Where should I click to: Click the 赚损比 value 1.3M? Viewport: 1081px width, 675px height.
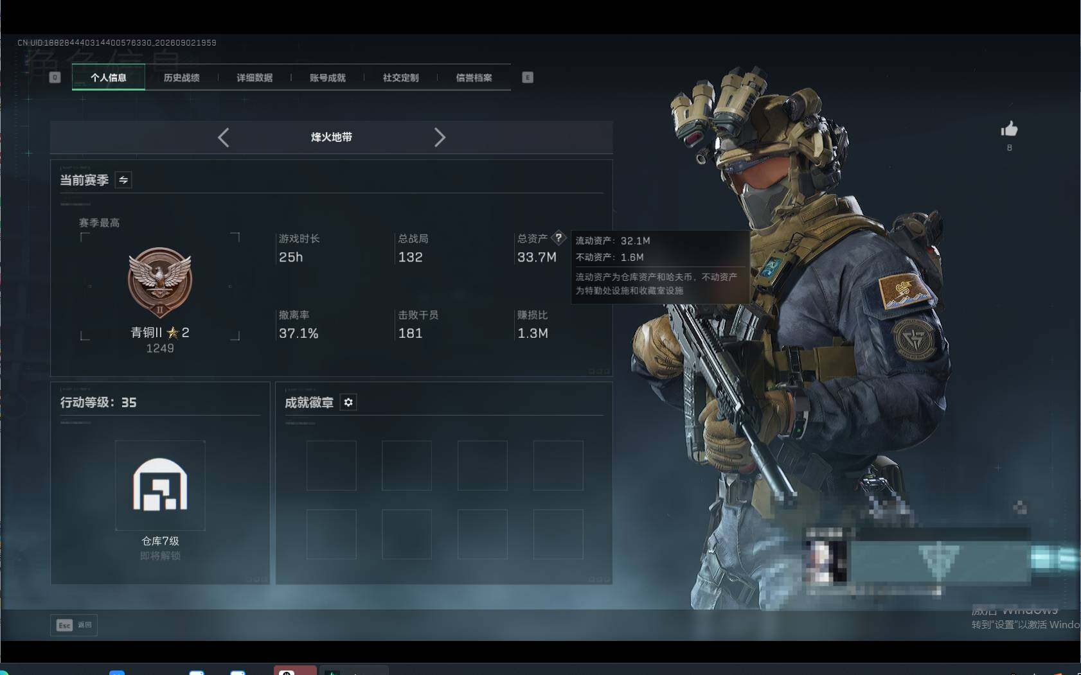533,333
